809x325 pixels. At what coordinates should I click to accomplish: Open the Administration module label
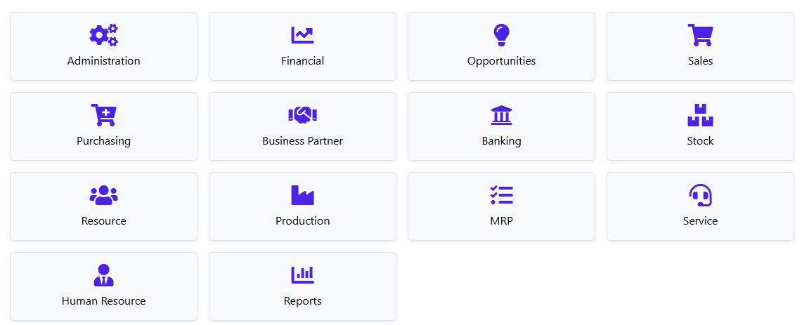pos(103,61)
